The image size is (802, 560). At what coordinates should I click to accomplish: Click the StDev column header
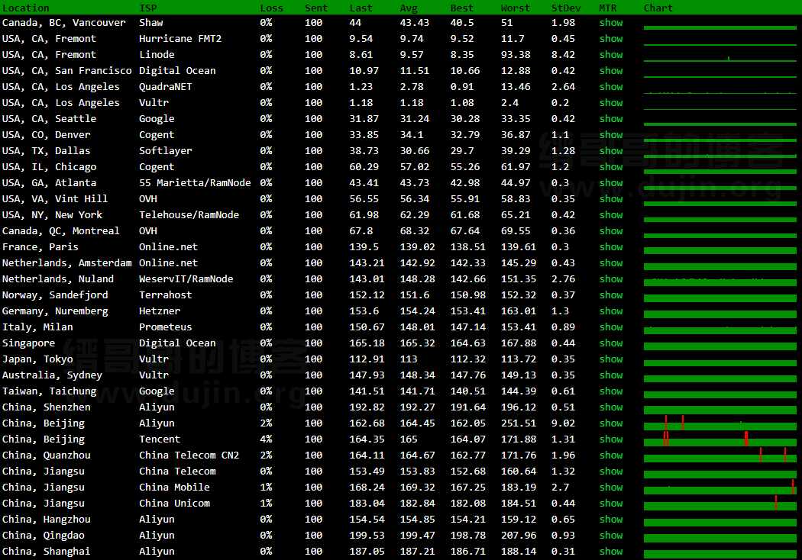(x=566, y=8)
